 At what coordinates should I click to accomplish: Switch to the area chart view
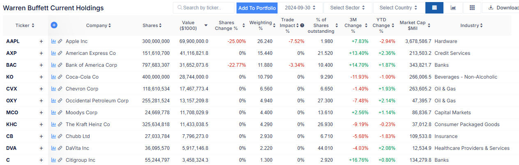(453, 8)
